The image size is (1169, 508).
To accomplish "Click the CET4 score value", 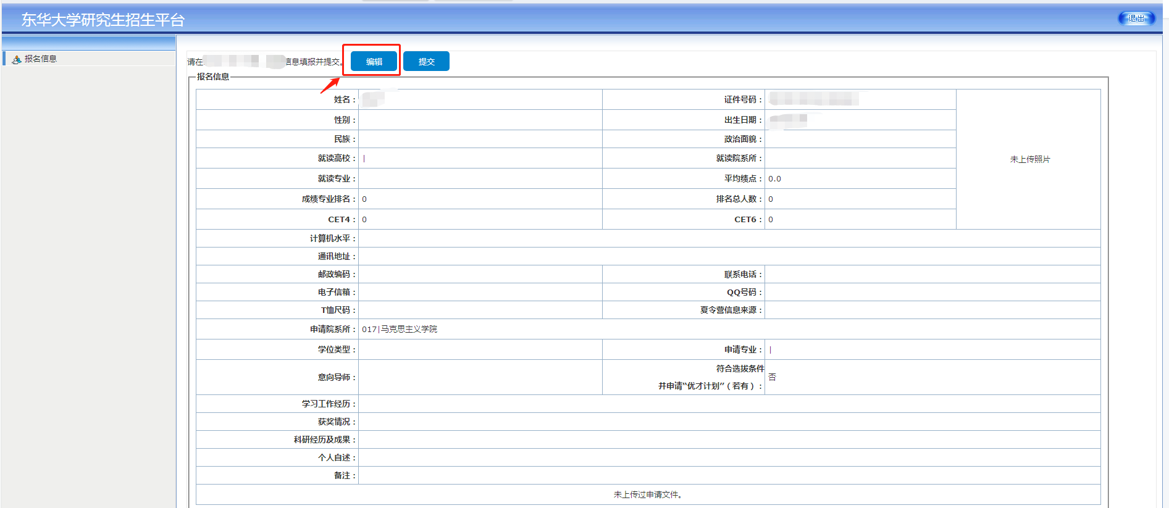I will pos(364,220).
